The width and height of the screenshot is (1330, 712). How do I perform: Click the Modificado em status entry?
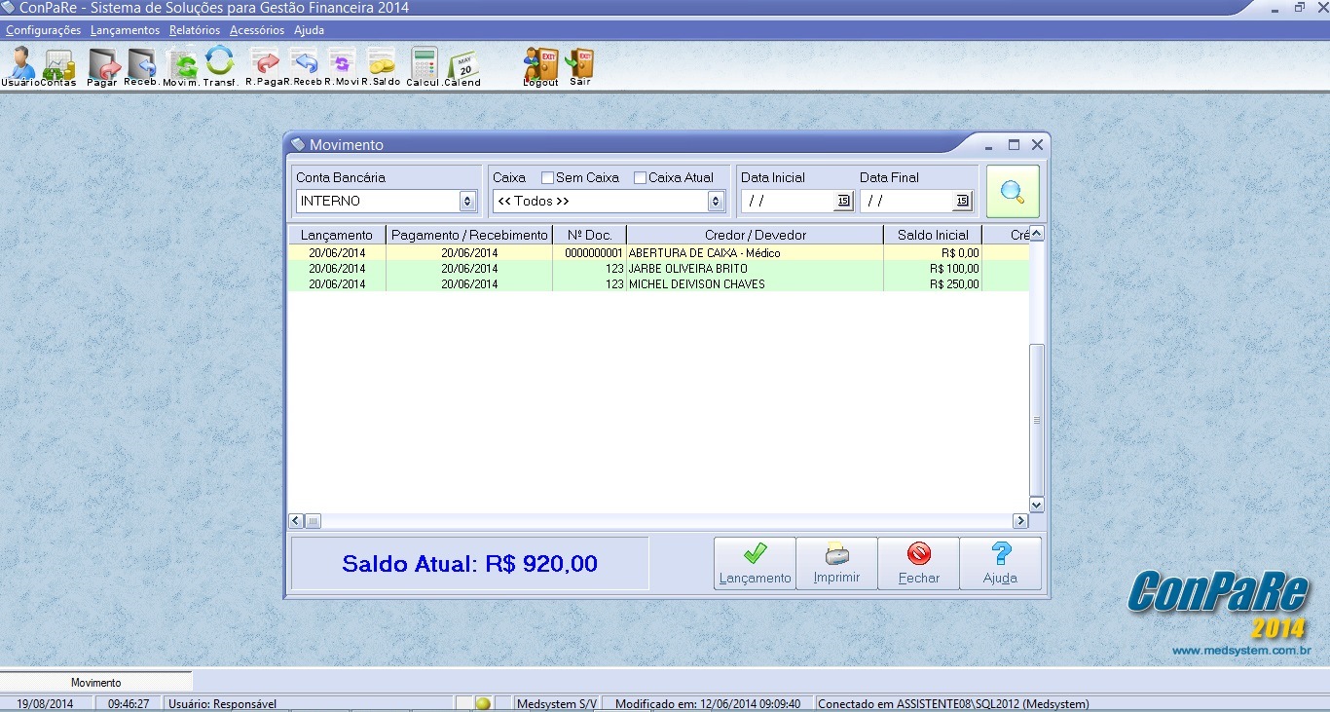(x=708, y=703)
